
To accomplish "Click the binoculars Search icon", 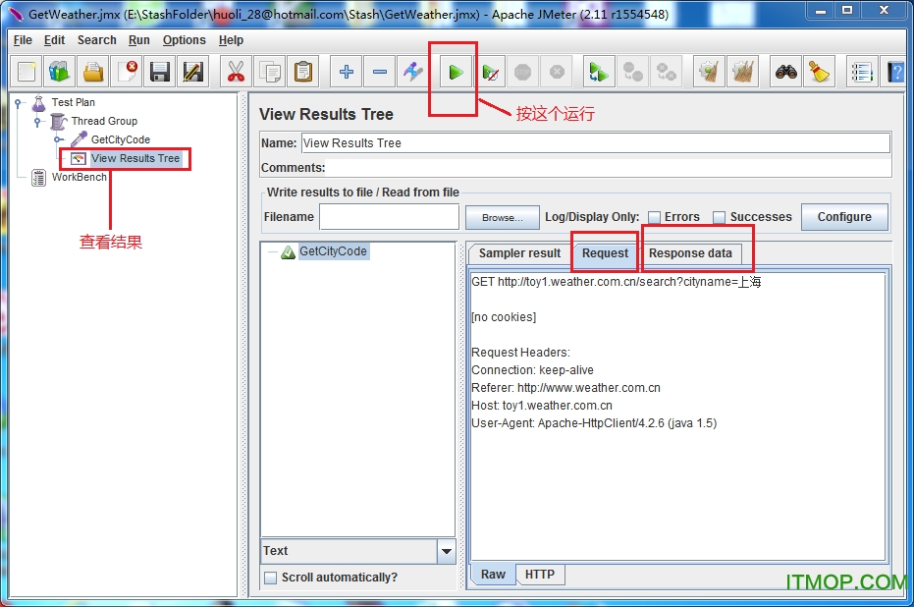I will click(x=785, y=72).
